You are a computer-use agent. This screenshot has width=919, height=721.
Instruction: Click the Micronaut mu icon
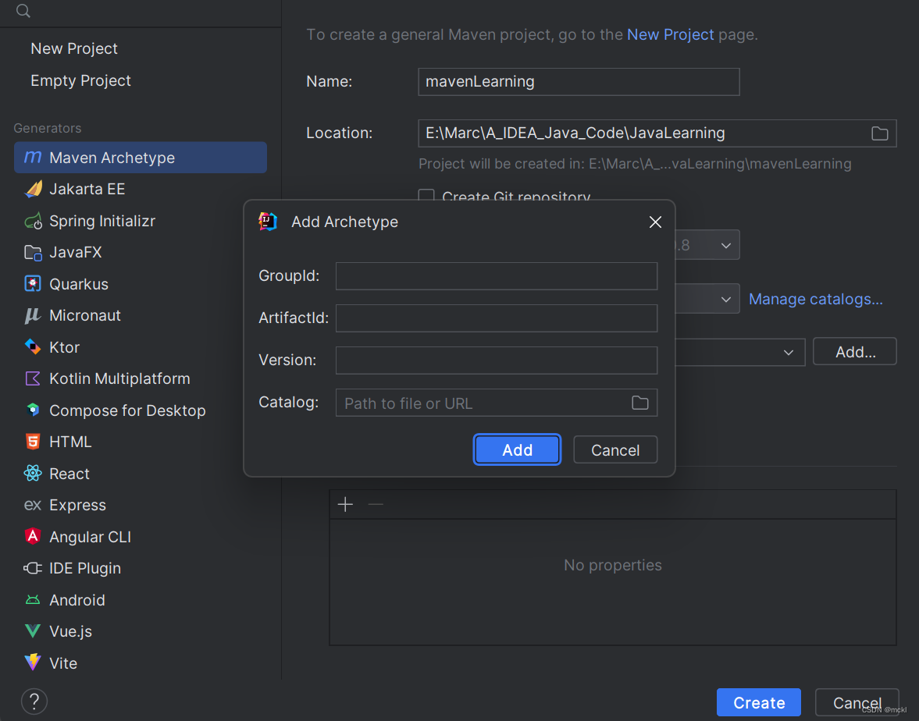point(33,316)
